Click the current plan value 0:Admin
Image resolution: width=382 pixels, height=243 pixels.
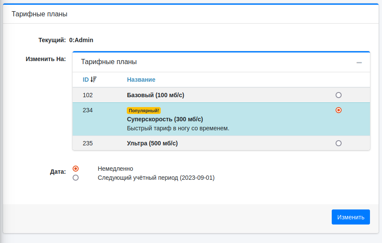coord(81,40)
